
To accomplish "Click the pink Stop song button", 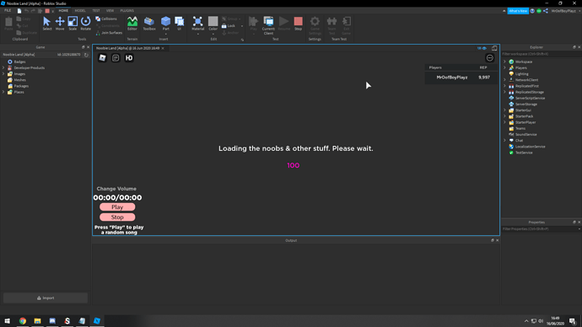I will tap(117, 217).
